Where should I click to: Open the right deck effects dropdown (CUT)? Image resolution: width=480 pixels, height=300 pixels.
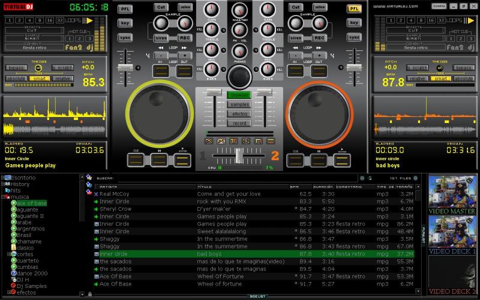[x=415, y=30]
